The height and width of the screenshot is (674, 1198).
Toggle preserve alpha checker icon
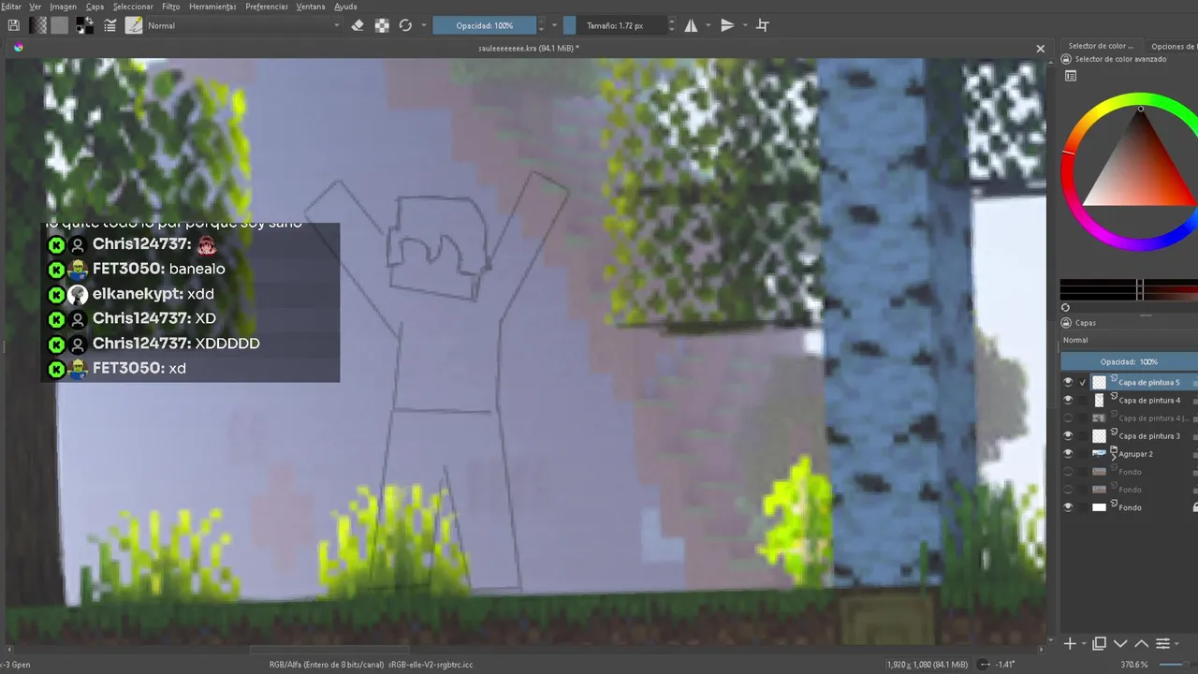point(382,25)
